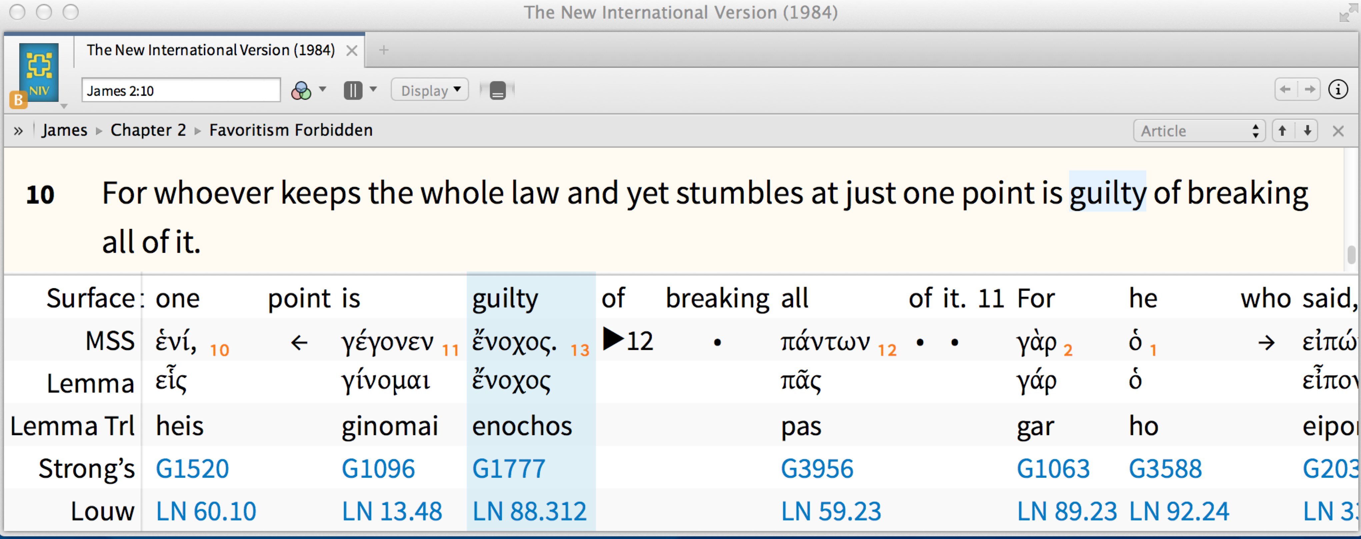1361x539 pixels.
Task: Click the word guilty in verse 10
Action: click(x=1107, y=193)
